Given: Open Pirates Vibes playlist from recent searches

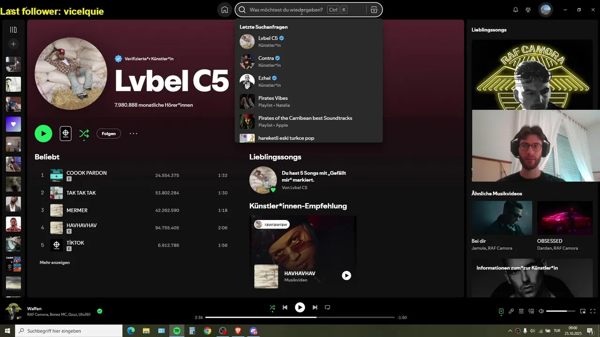Looking at the screenshot, I should (308, 102).
